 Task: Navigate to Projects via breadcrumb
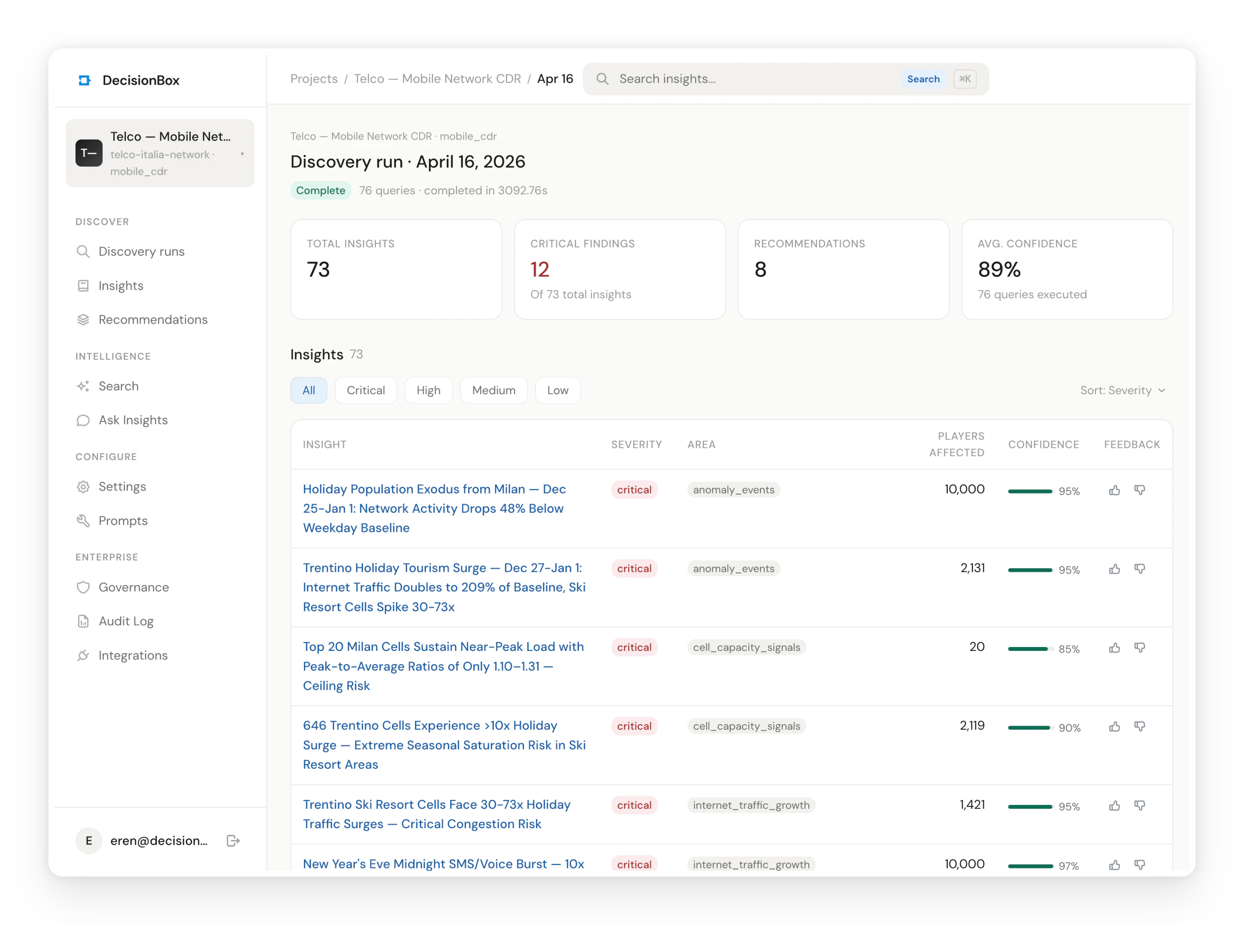pos(313,78)
